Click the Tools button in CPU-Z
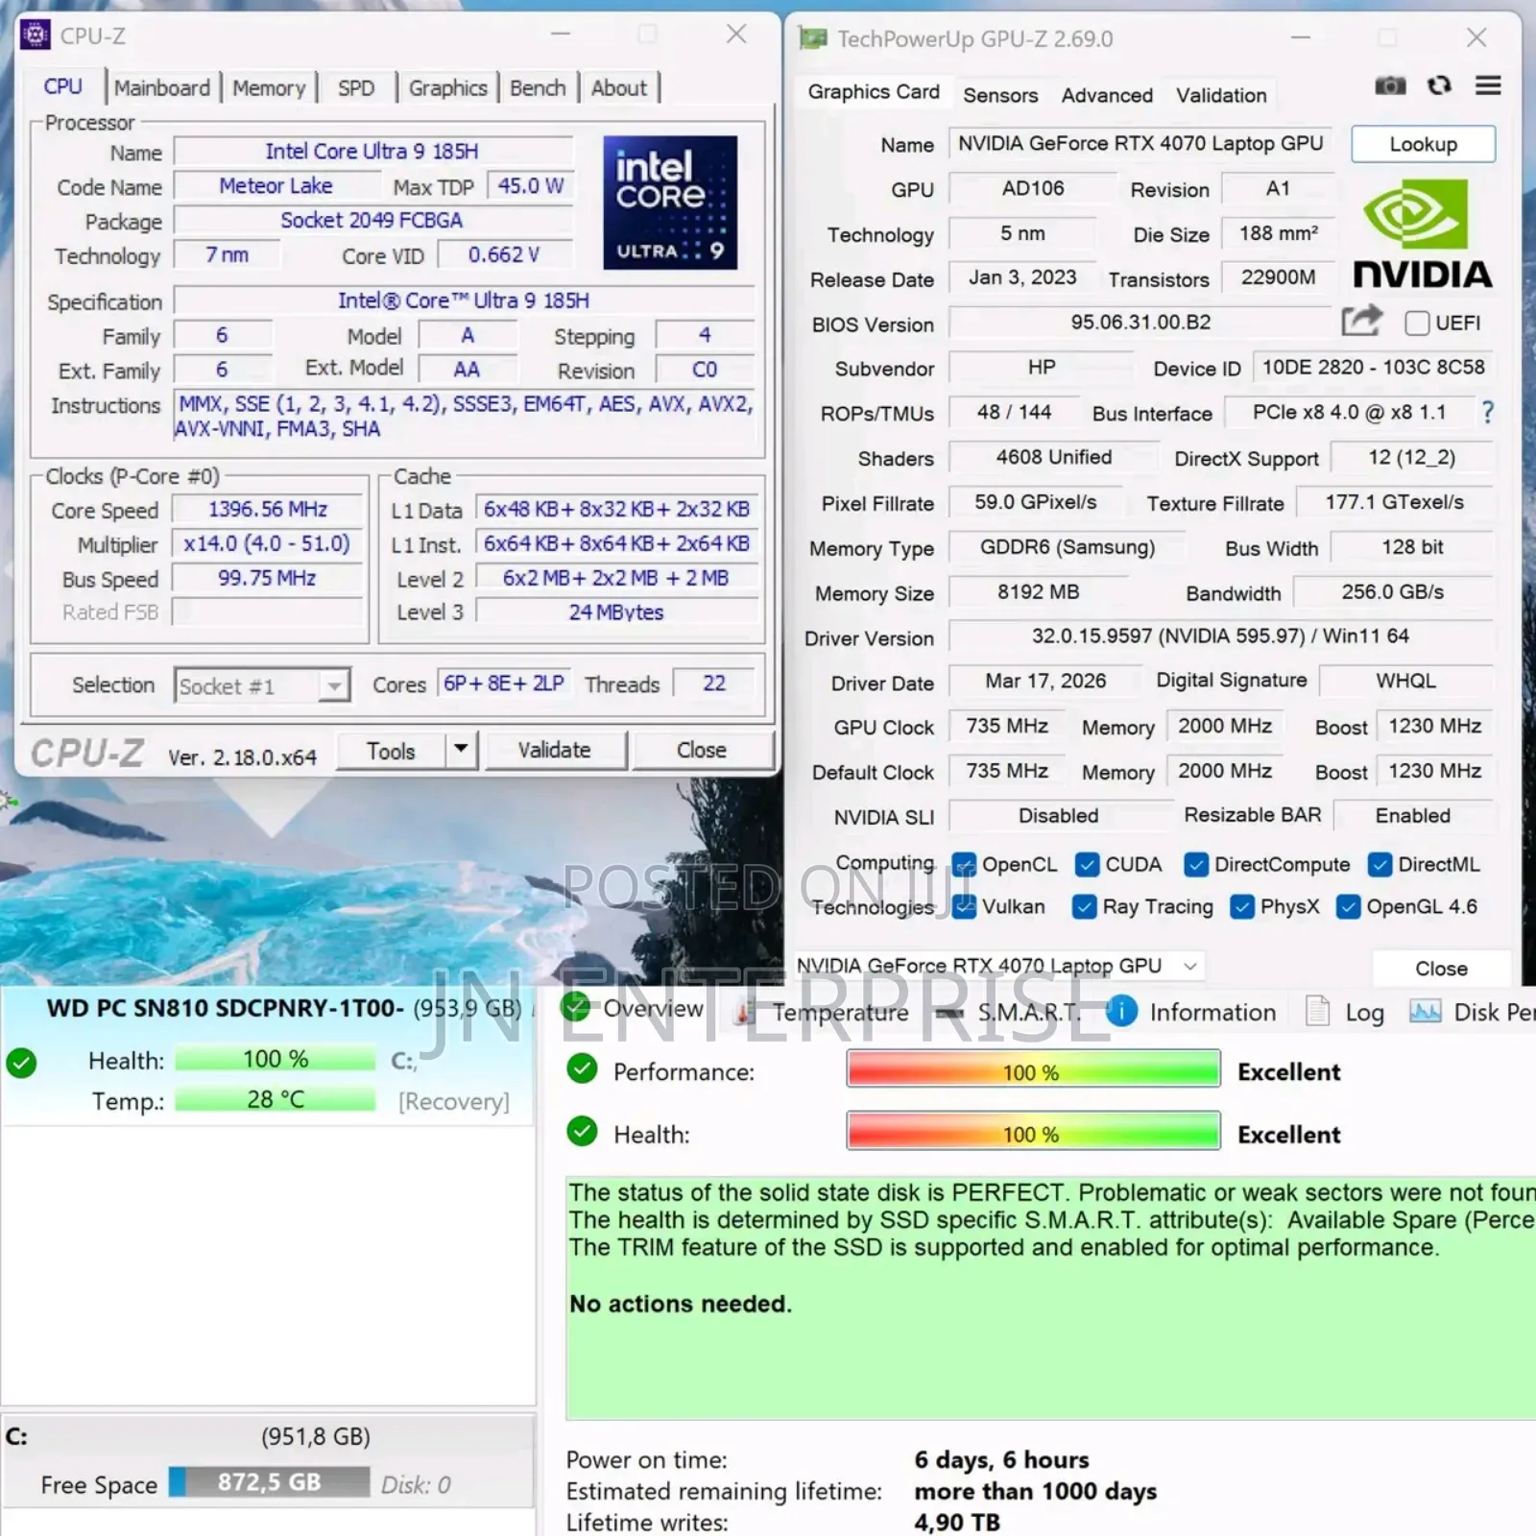Image resolution: width=1536 pixels, height=1536 pixels. [391, 750]
